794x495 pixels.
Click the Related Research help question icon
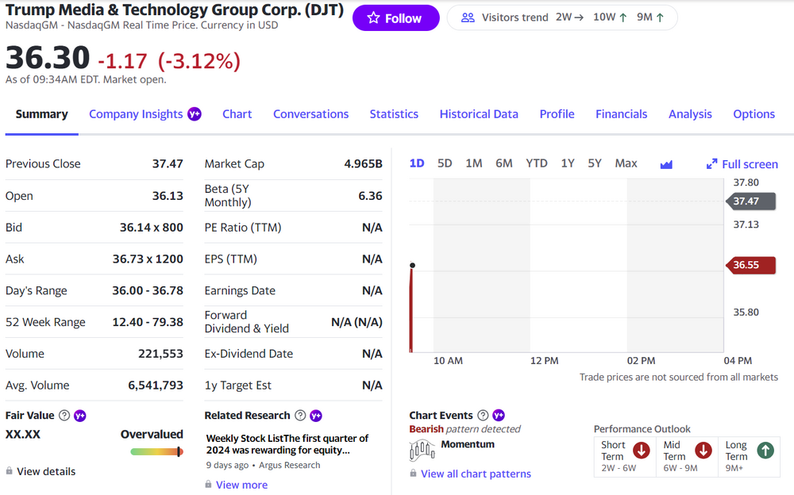[300, 416]
